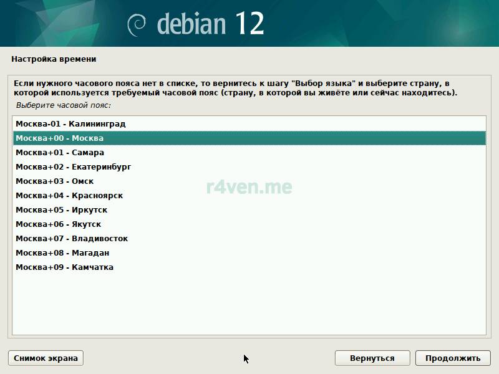Screen dimensions: 499x374
Task: Choose the "Москва+07 - Владивосток" time zone
Action: coord(72,239)
